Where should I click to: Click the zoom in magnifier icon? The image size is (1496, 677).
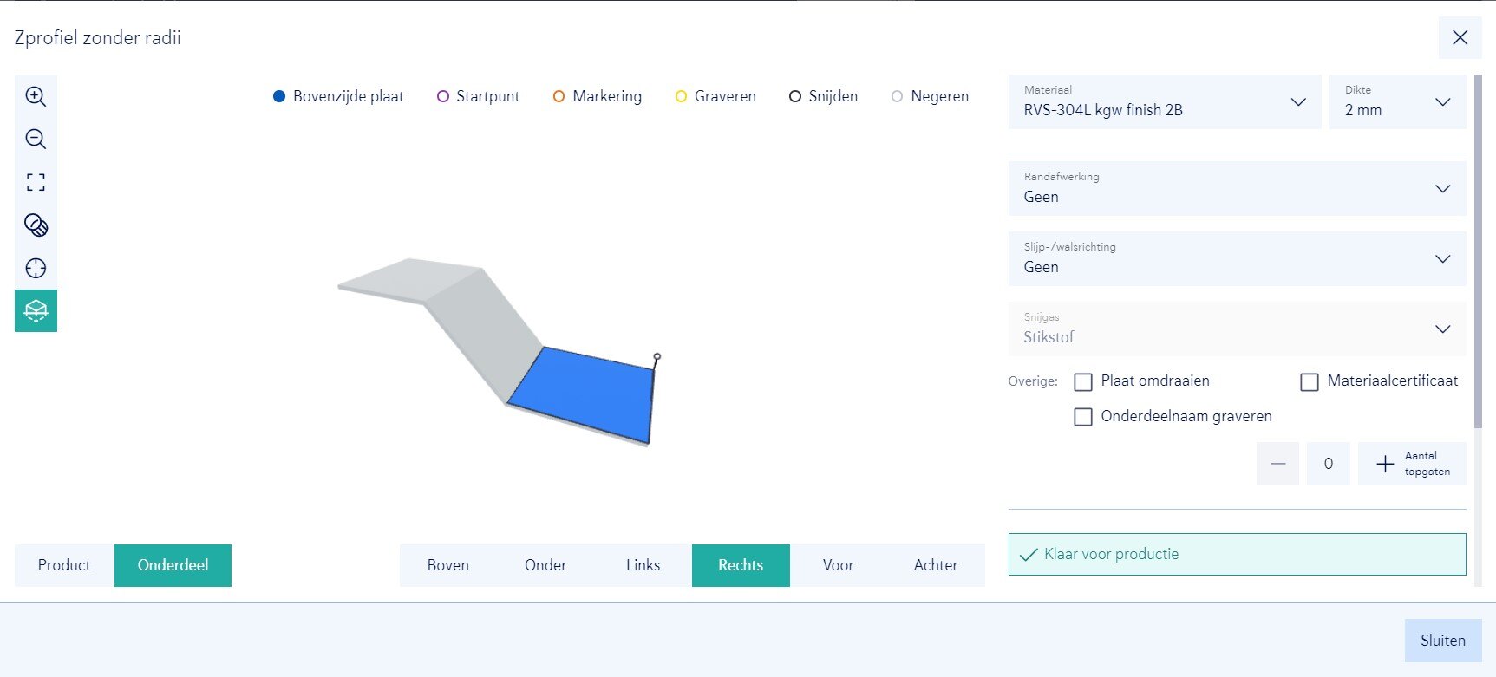[x=36, y=96]
